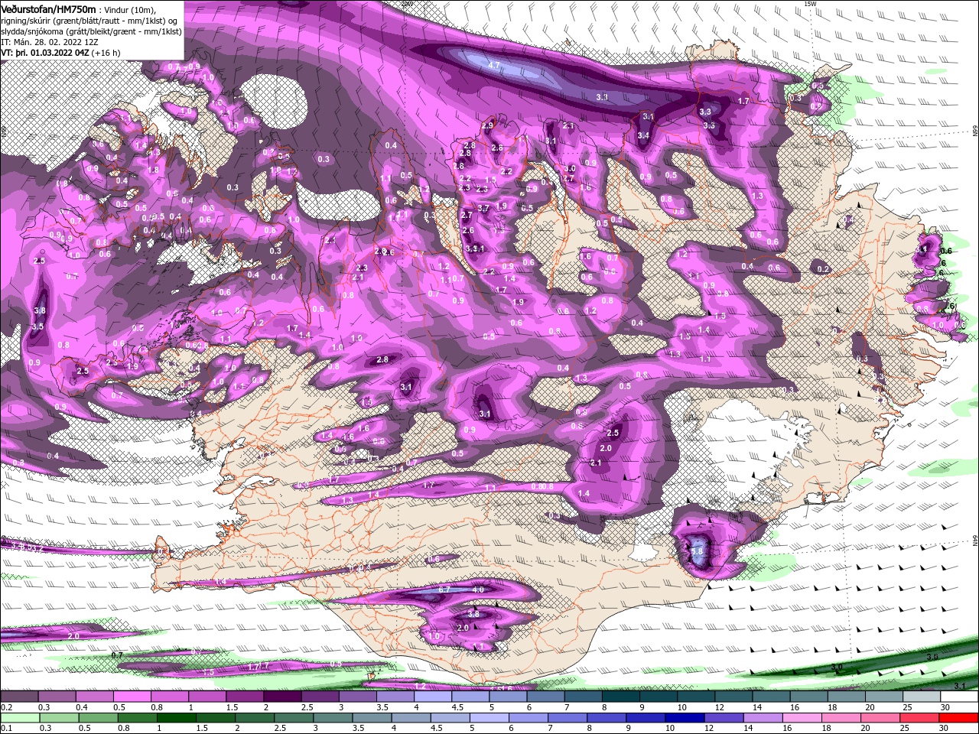Click the deep blue bottom-row swatch at 10
The height and width of the screenshot is (734, 979).
[685, 718]
